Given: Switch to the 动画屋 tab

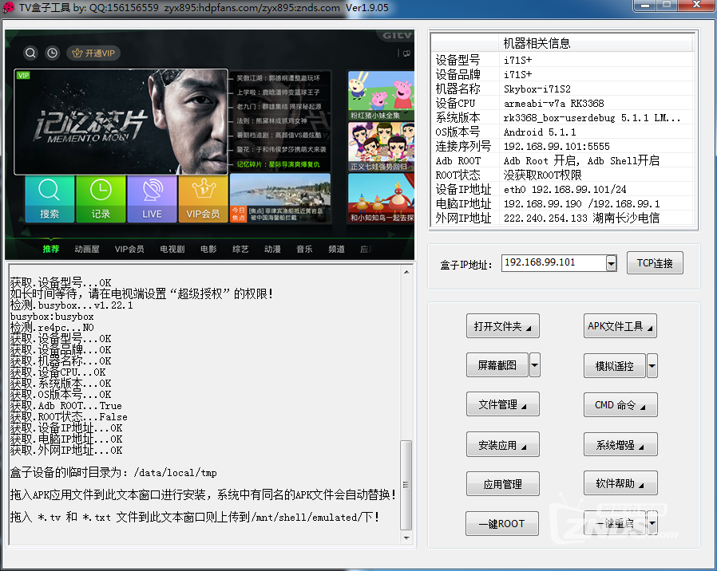Looking at the screenshot, I should 87,249.
